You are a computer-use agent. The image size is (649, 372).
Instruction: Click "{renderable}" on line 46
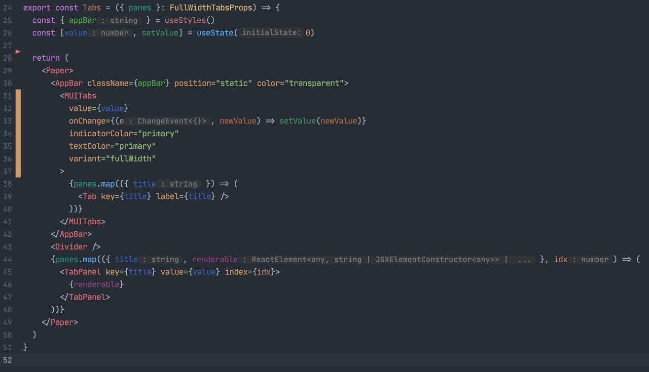(96, 284)
